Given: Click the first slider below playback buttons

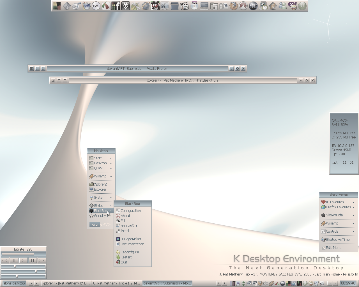Looking at the screenshot, I should pyautogui.click(x=23, y=266).
